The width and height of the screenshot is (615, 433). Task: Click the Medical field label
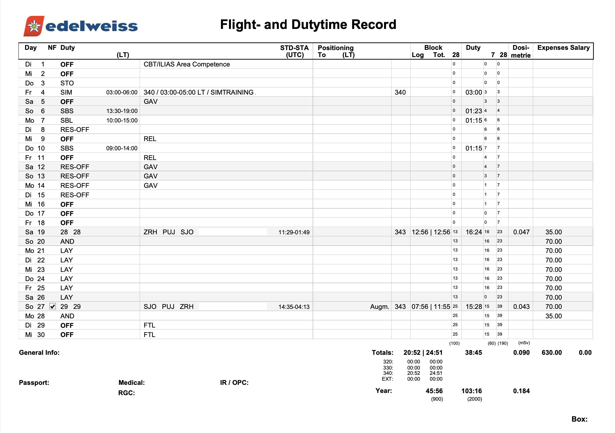(131, 383)
